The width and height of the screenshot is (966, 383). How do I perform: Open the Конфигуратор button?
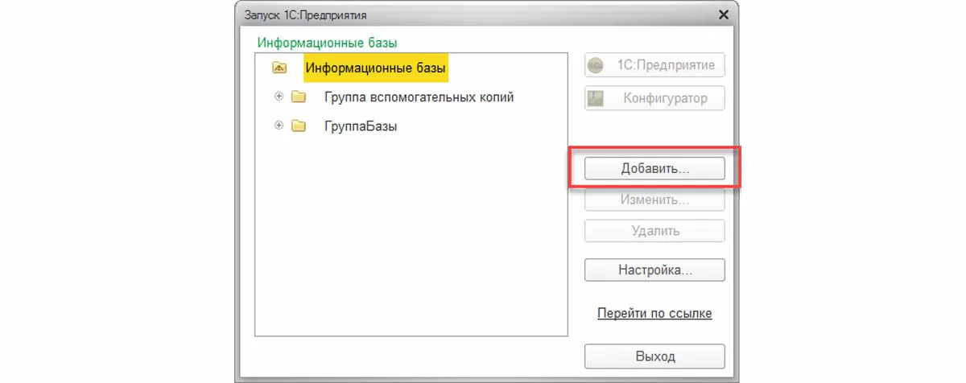click(x=654, y=98)
